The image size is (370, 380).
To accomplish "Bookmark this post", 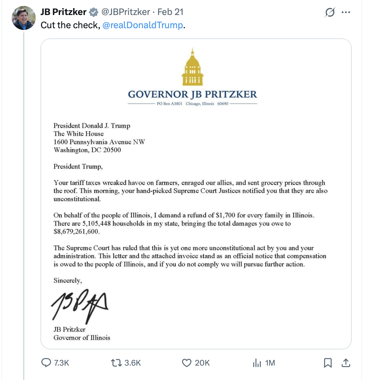I will tap(328, 363).
